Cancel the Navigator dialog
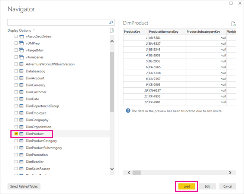Viewport: 244px width, 194px height. point(228,186)
